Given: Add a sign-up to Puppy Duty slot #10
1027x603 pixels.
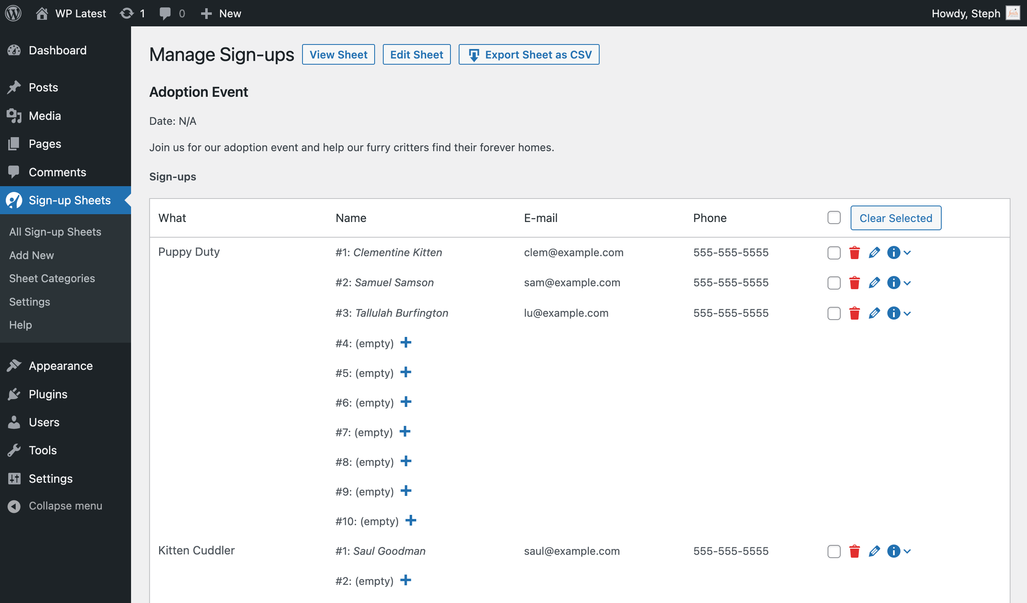Looking at the screenshot, I should [x=411, y=520].
